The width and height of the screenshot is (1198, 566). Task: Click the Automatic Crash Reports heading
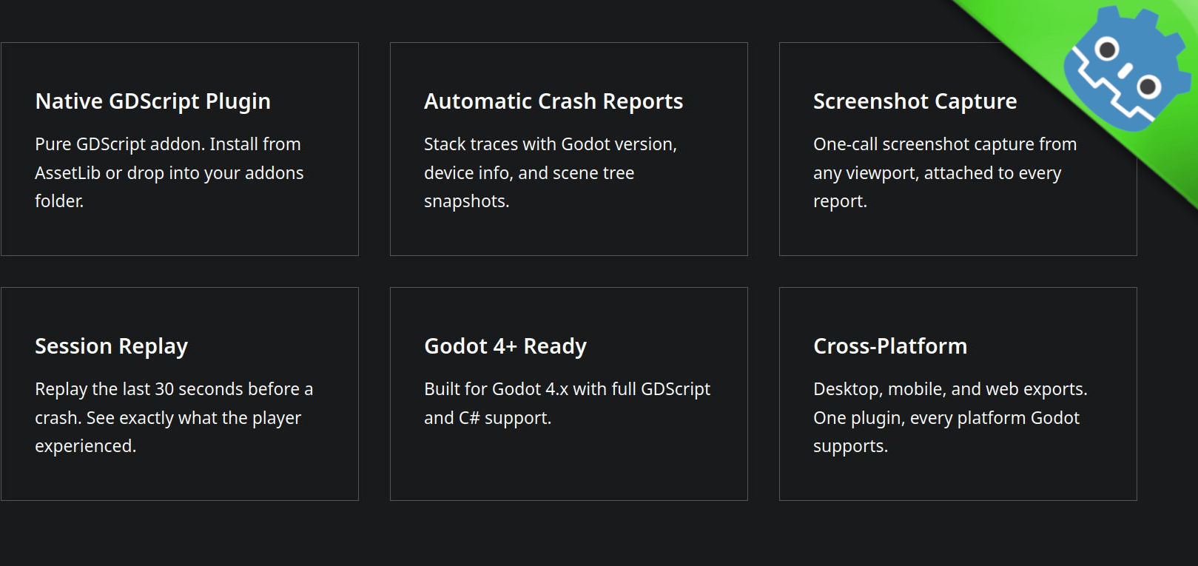click(x=553, y=101)
